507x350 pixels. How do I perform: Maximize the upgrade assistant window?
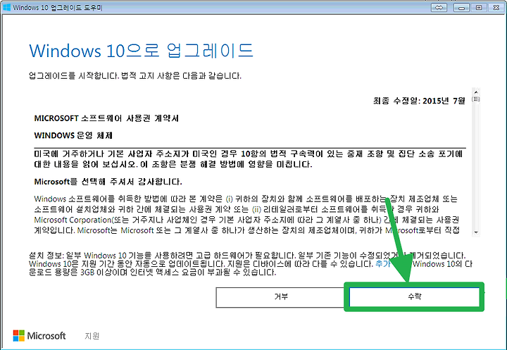tap(479, 7)
